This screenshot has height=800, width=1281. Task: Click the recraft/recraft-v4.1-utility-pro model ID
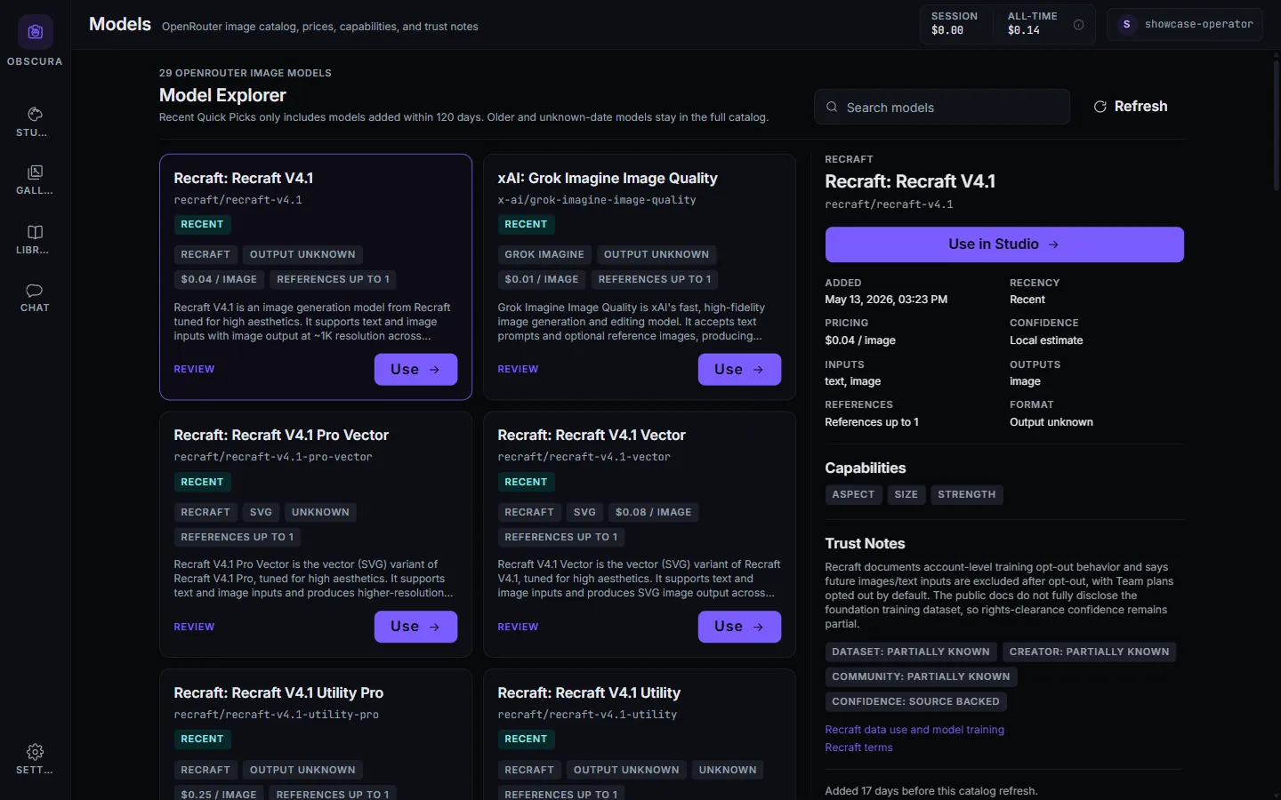pyautogui.click(x=276, y=715)
